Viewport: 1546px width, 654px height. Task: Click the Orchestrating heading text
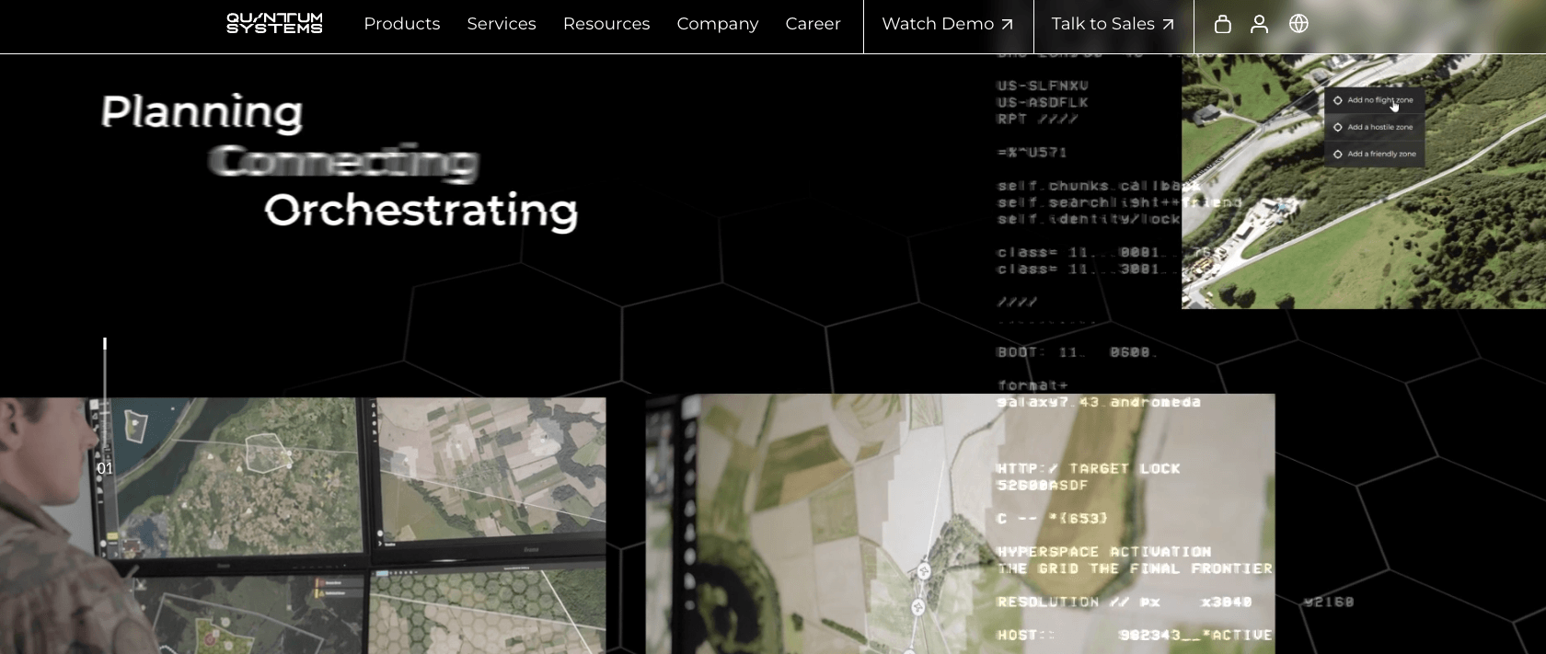pyautogui.click(x=421, y=211)
